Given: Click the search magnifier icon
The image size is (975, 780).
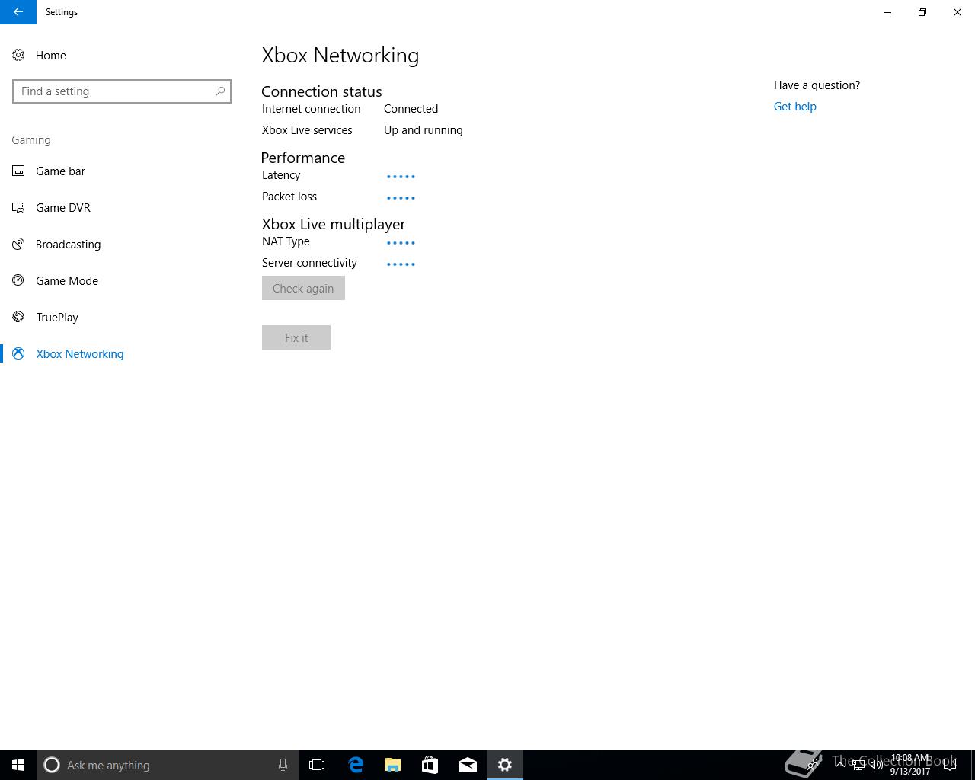Looking at the screenshot, I should [x=220, y=91].
